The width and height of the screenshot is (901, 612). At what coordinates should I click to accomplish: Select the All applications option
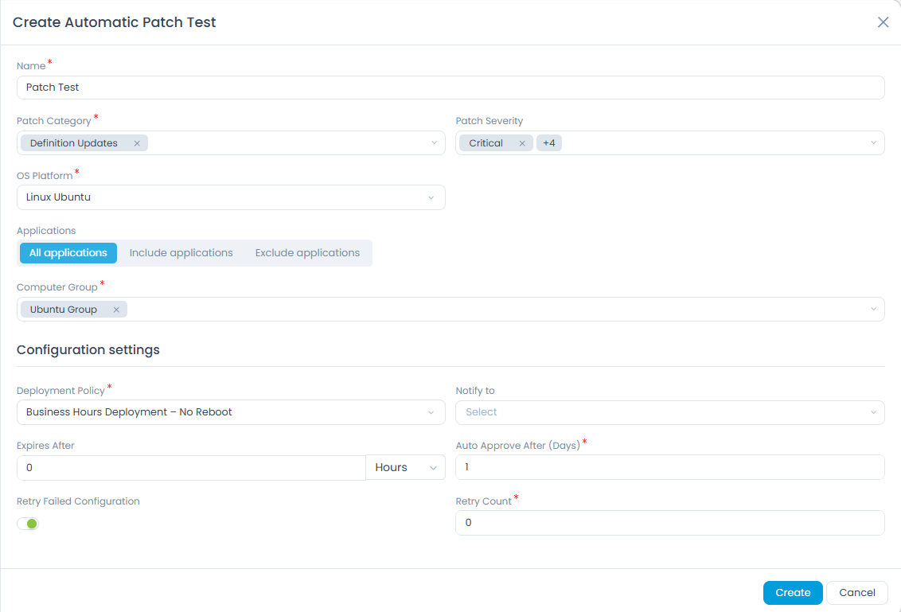pos(68,252)
